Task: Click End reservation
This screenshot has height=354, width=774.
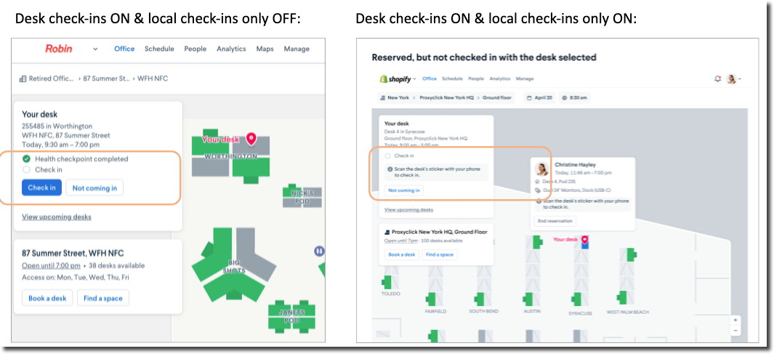Action: (x=555, y=221)
